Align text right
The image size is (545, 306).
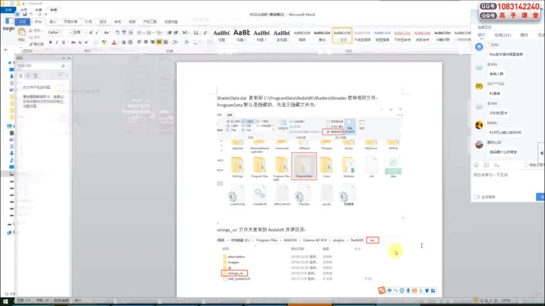point(152,42)
